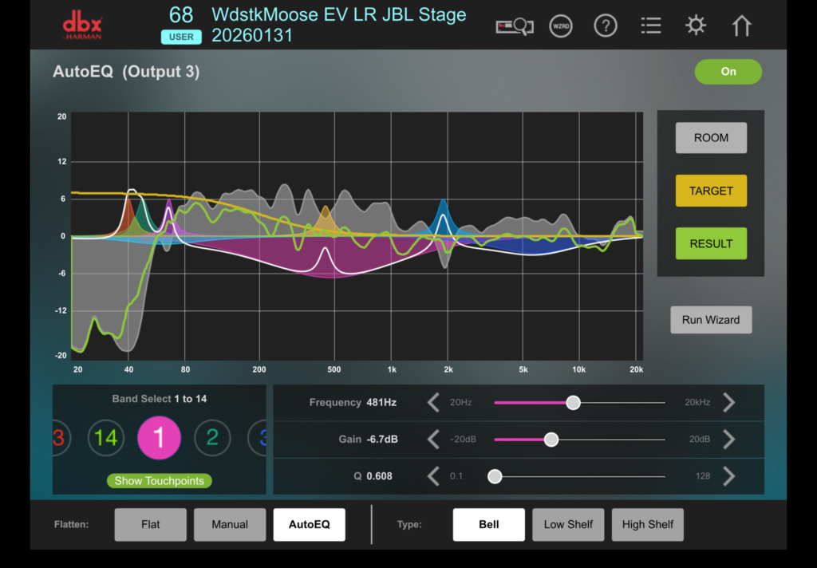
Task: Open the help question mark icon
Action: pyautogui.click(x=606, y=26)
